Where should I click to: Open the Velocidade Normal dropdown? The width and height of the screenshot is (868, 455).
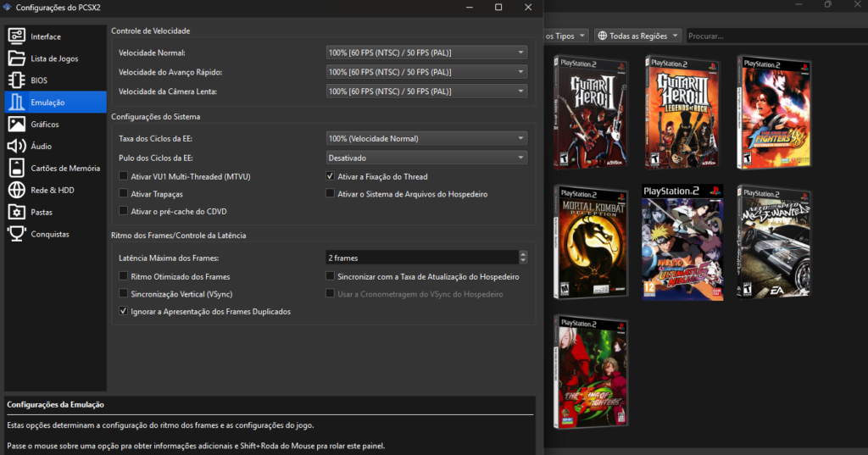coord(426,53)
